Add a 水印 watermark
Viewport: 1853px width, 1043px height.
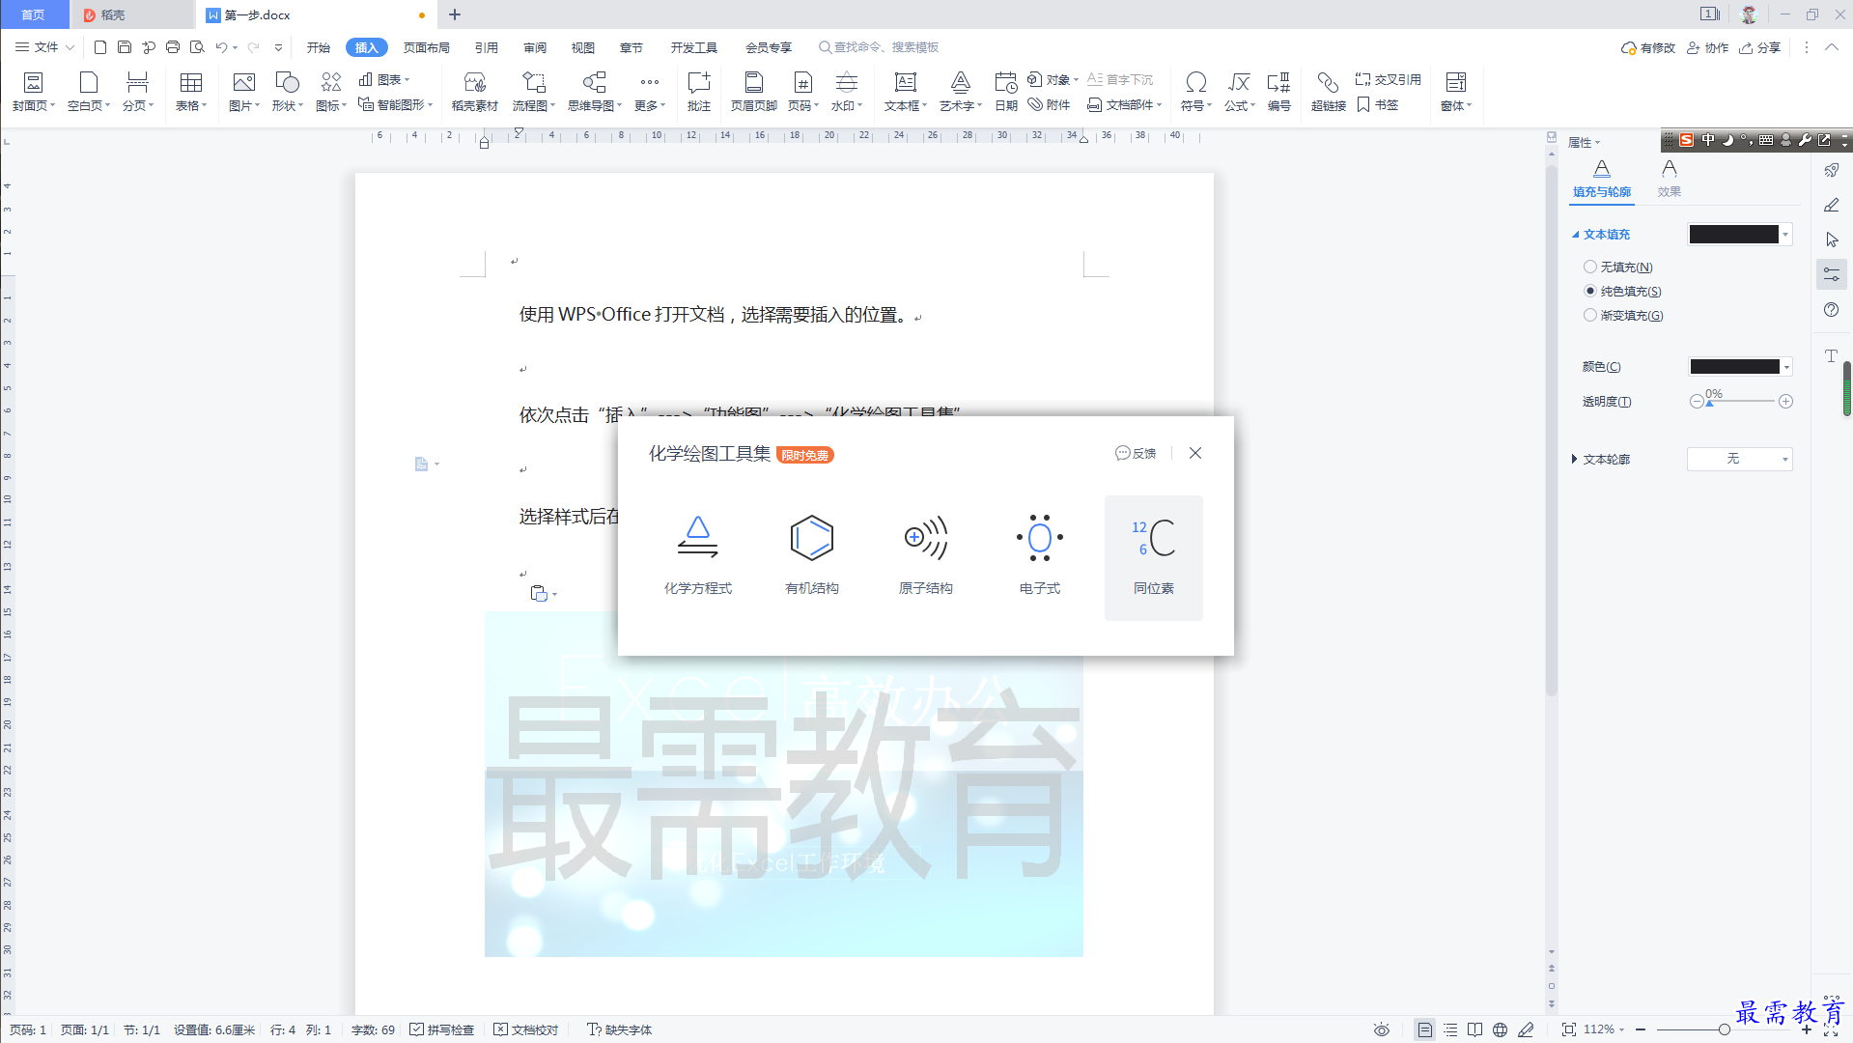847,92
